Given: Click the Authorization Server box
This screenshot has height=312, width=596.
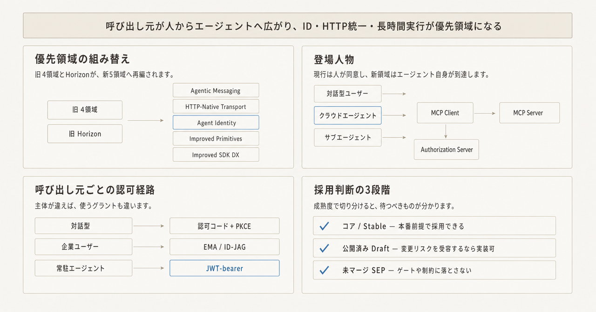Looking at the screenshot, I should tap(447, 149).
